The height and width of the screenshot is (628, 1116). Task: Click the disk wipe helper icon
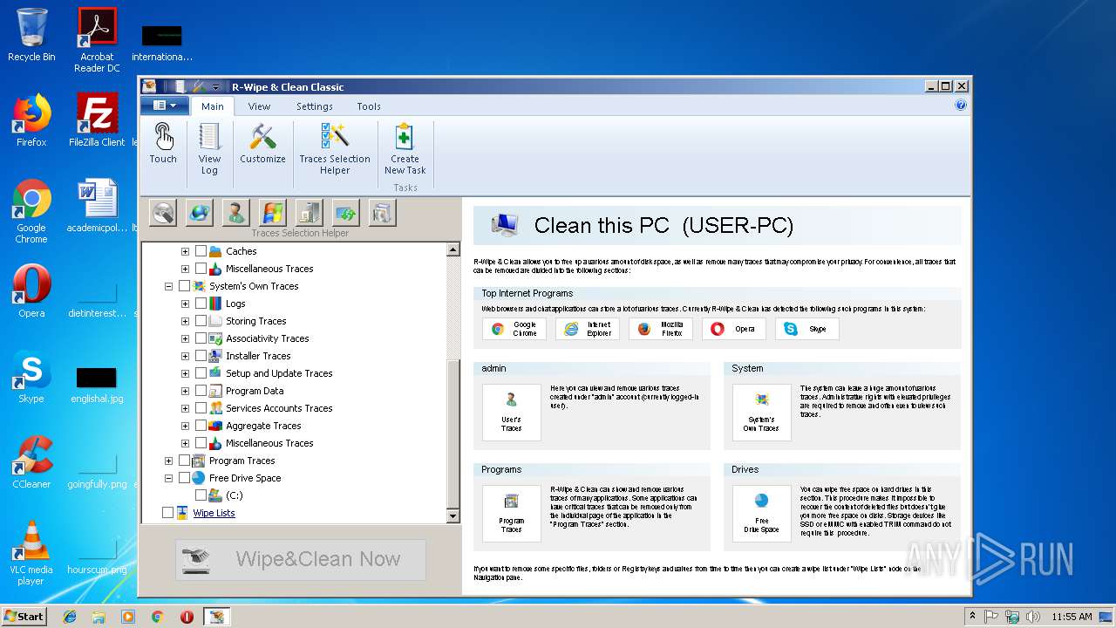163,213
